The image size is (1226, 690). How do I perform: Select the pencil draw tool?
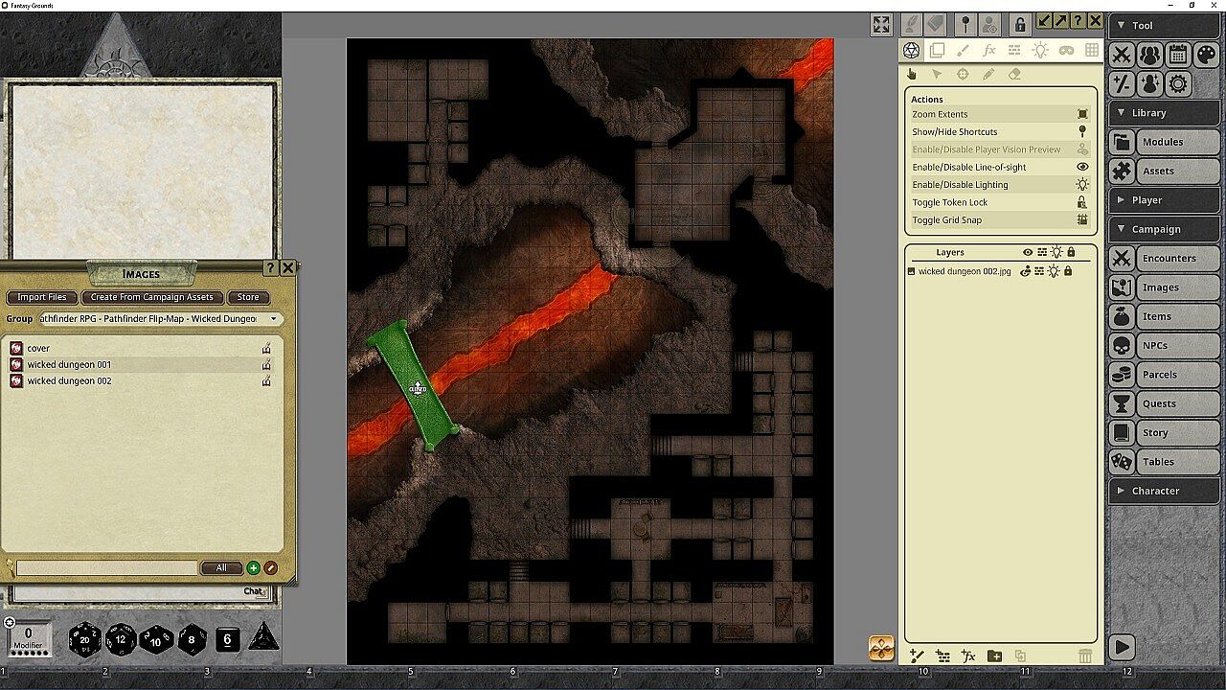point(988,74)
